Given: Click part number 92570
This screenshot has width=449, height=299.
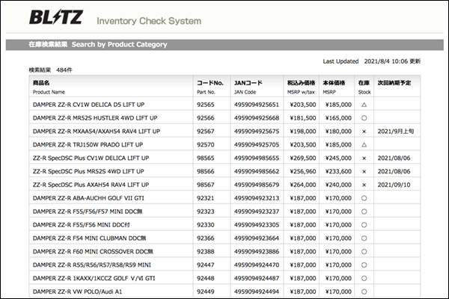Looking at the screenshot, I should 206,145.
